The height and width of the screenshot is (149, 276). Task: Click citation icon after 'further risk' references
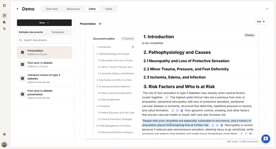pyautogui.click(x=222, y=125)
